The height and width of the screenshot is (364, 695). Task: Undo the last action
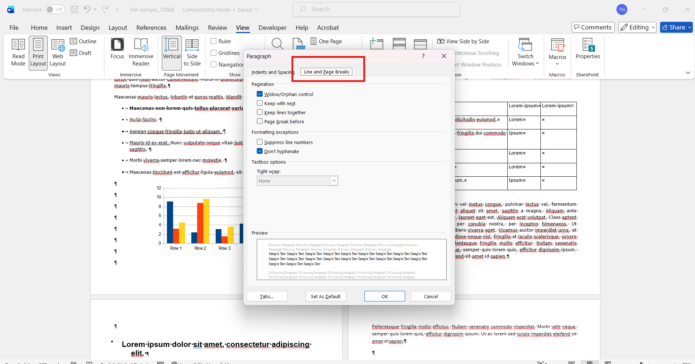point(87,9)
